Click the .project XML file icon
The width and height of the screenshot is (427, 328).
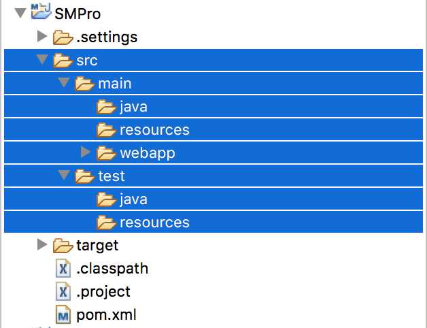point(63,291)
